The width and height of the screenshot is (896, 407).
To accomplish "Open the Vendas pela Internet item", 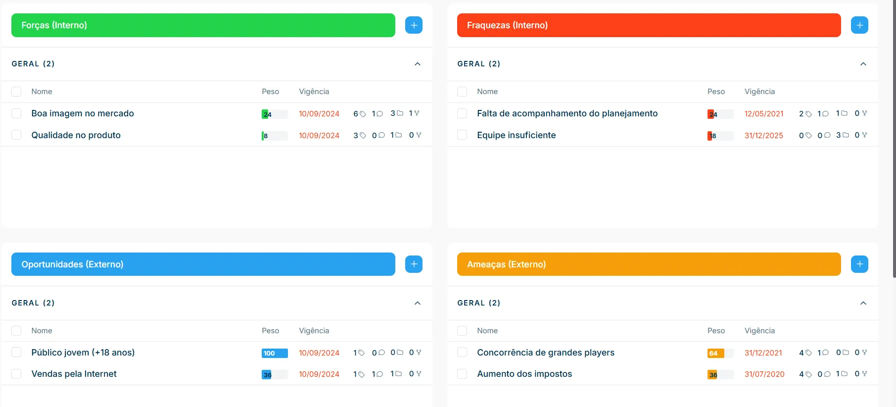I will [x=74, y=374].
